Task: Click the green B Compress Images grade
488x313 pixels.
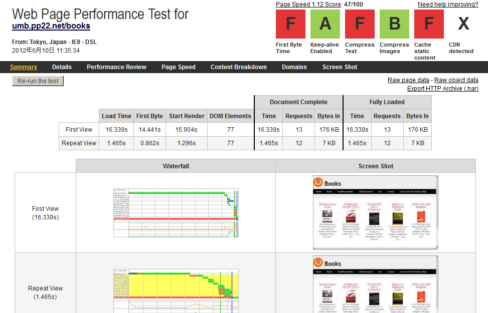Action: (394, 24)
